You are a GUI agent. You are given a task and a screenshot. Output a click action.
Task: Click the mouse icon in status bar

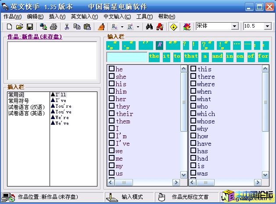click(161, 197)
